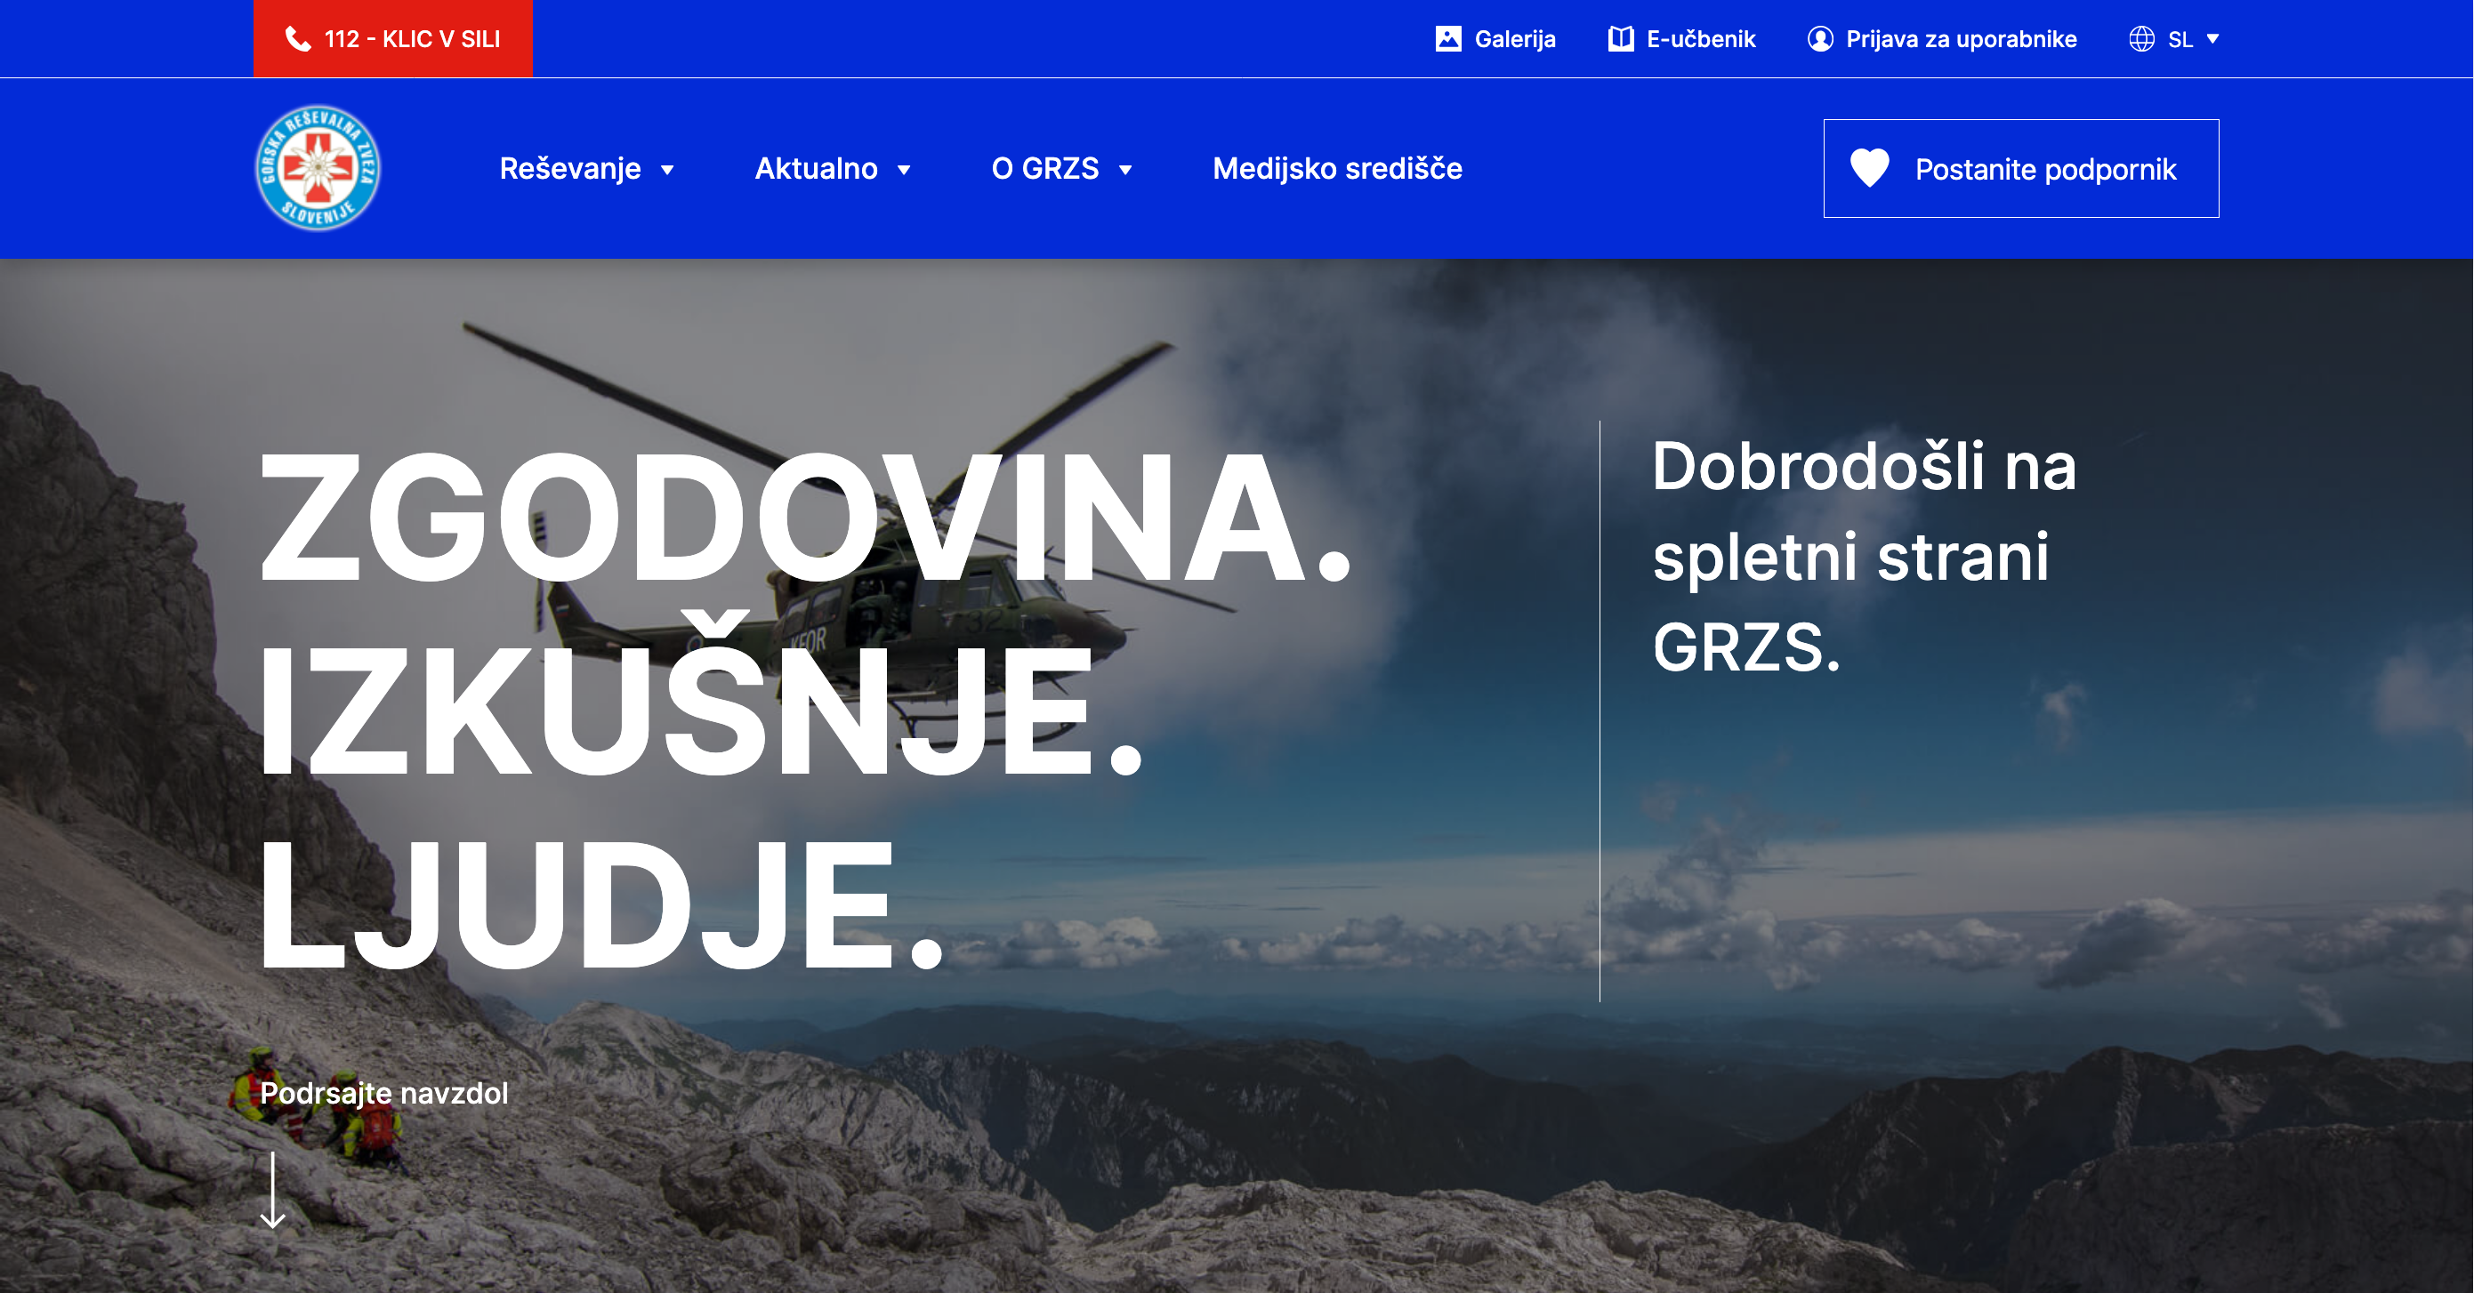Viewport: 2474px width, 1293px height.
Task: Click the GRZS round logo
Action: click(318, 168)
